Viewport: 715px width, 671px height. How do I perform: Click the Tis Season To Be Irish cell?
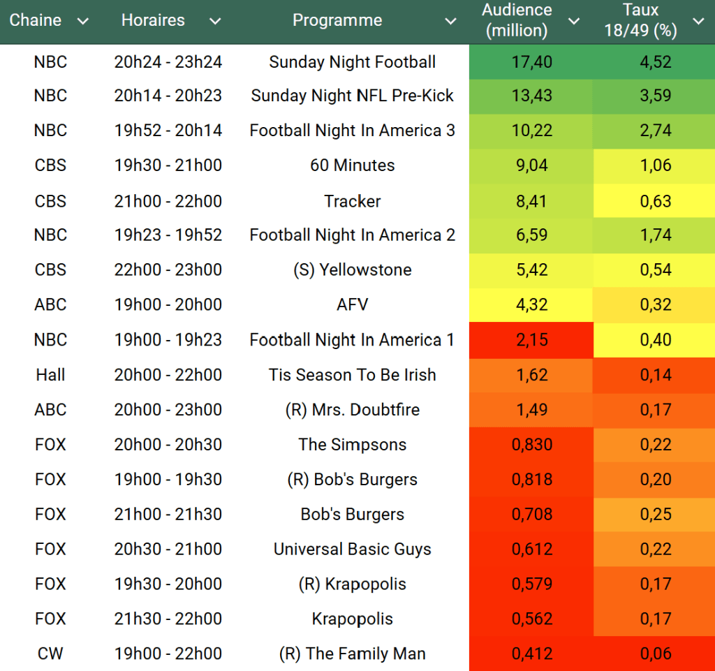pyautogui.click(x=352, y=375)
